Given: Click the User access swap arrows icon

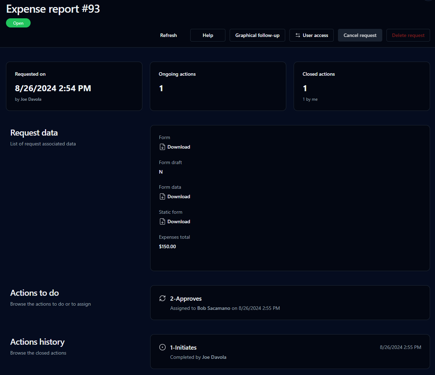Looking at the screenshot, I should tap(298, 35).
